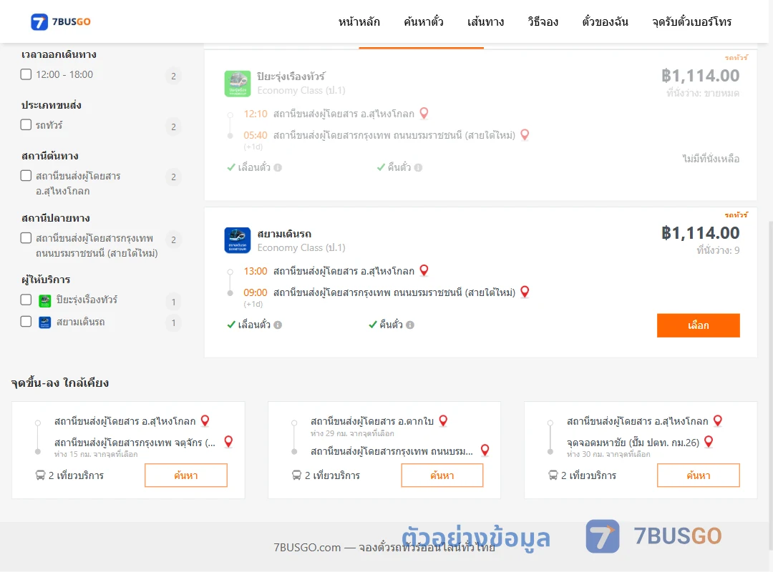Click footer 7BUSGO logo
The height and width of the screenshot is (572, 773).
click(653, 536)
